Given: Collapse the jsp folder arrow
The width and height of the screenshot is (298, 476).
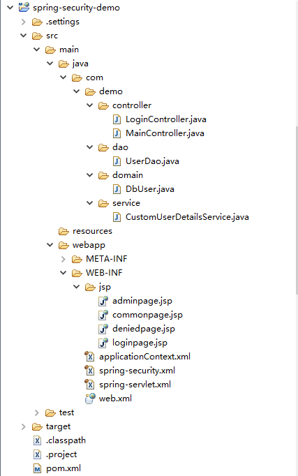Looking at the screenshot, I should [x=77, y=287].
